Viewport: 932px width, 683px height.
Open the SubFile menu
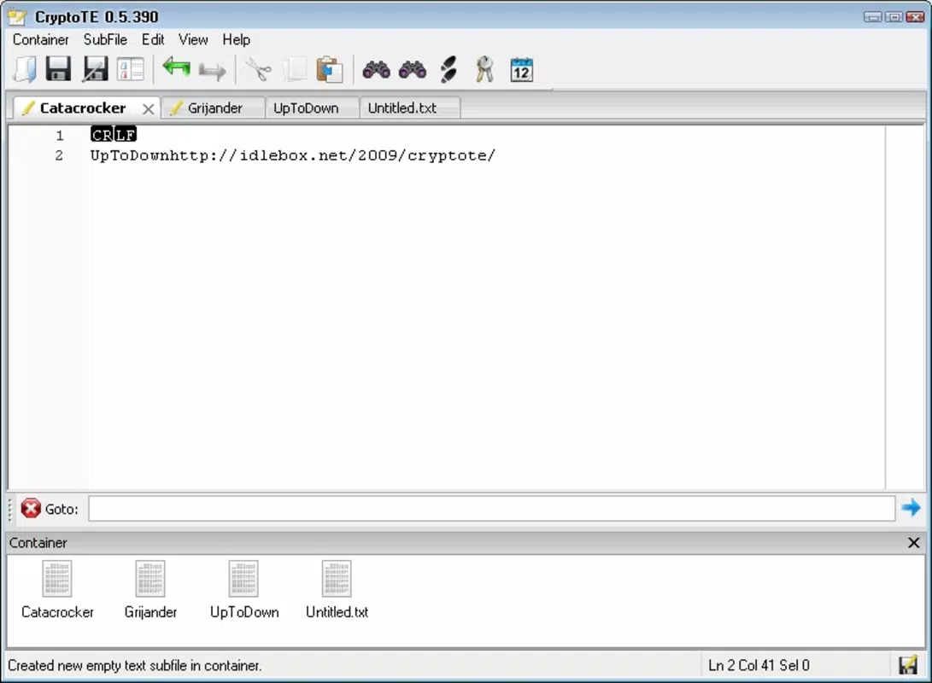(x=105, y=40)
